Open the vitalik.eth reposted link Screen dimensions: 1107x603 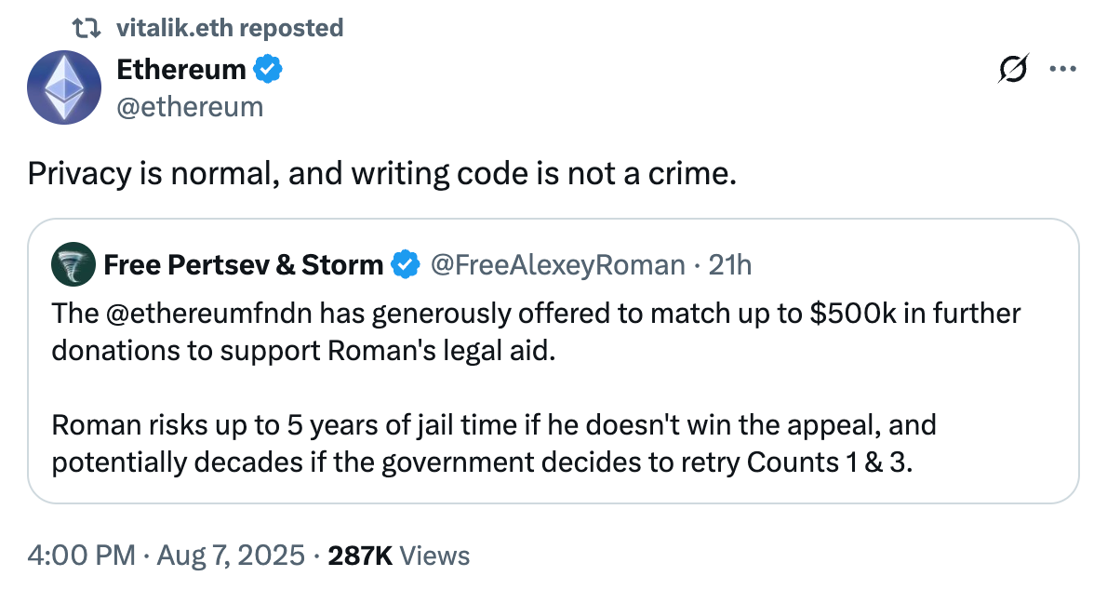click(230, 28)
